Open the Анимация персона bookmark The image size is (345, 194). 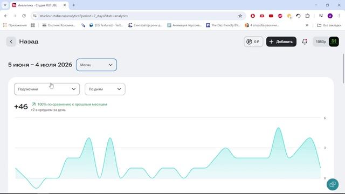click(184, 25)
